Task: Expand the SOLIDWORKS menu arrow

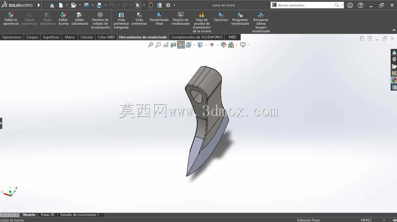Action: click(x=39, y=5)
